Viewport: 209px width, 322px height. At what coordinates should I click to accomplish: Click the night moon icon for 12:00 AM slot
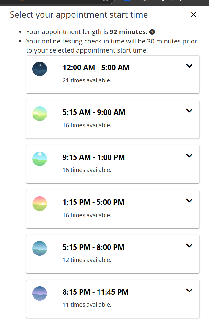click(40, 69)
